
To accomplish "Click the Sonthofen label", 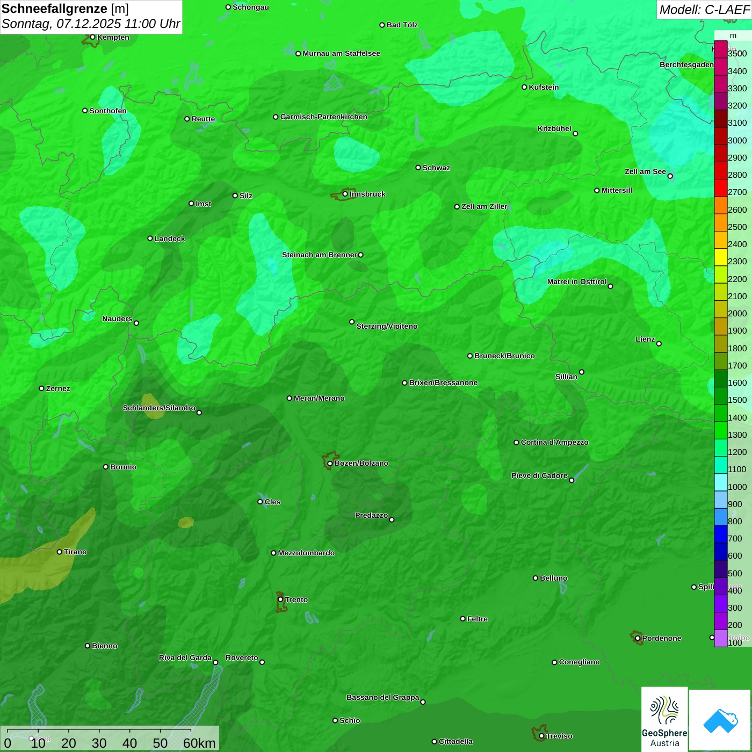I will coord(109,111).
